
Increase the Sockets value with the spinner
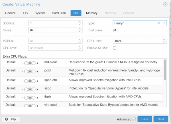[80, 22]
